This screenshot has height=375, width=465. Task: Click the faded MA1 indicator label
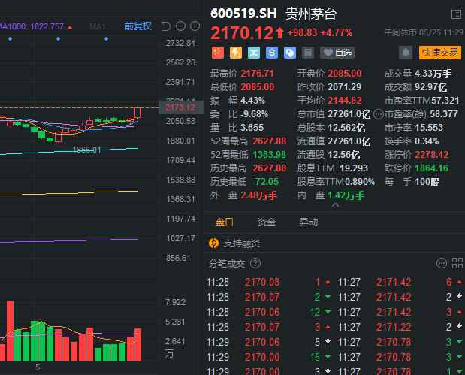point(98,27)
